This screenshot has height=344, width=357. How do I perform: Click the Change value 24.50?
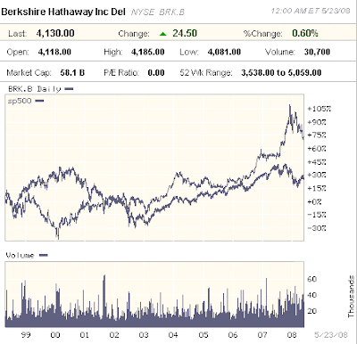(185, 33)
